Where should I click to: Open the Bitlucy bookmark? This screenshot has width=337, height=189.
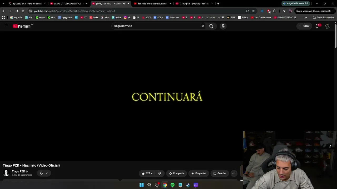243,18
